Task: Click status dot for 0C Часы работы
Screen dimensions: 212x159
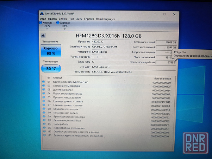Action: click(x=44, y=124)
